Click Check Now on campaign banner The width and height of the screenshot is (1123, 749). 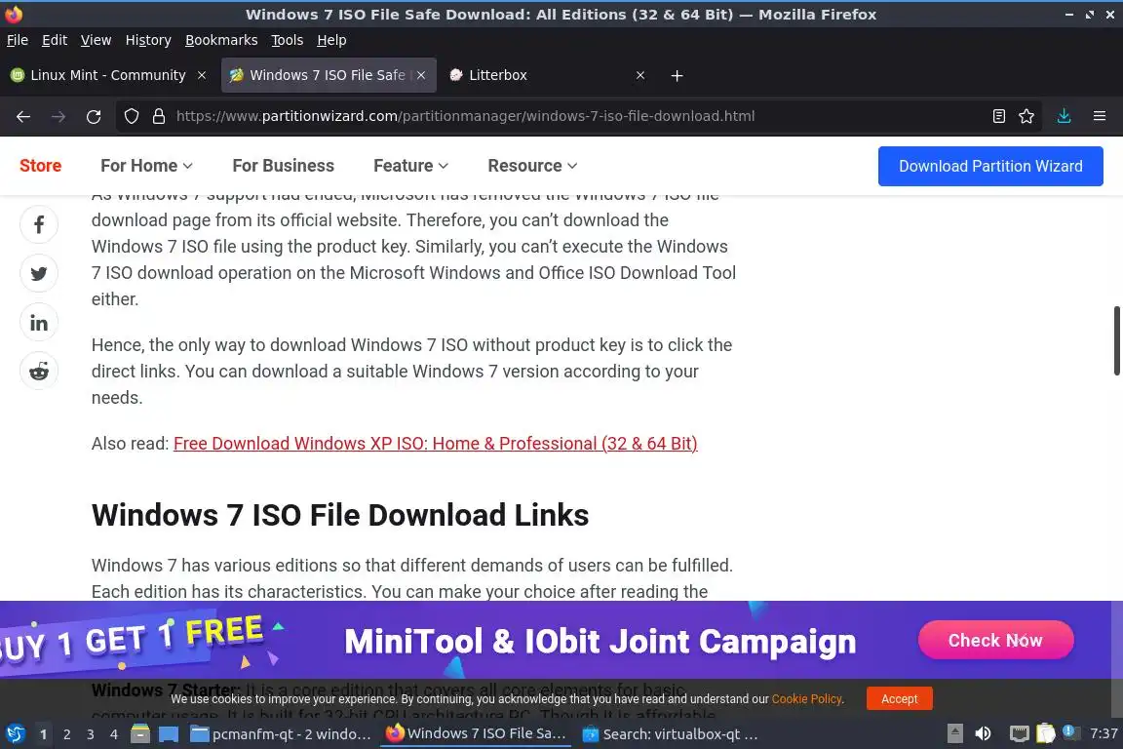click(x=995, y=640)
